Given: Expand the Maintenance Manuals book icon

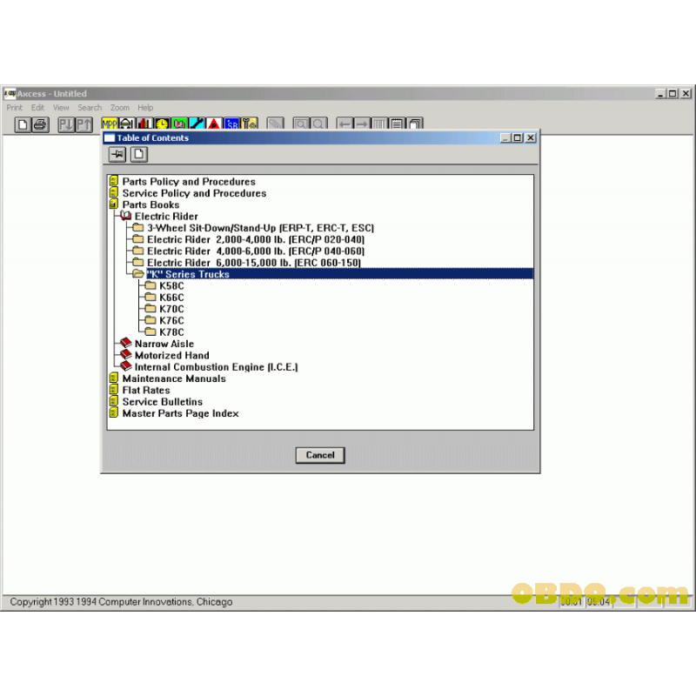Looking at the screenshot, I should [x=114, y=378].
